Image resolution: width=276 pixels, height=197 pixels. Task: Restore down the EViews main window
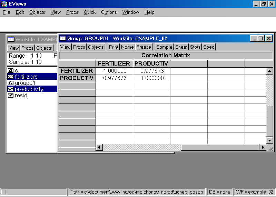[264, 4]
